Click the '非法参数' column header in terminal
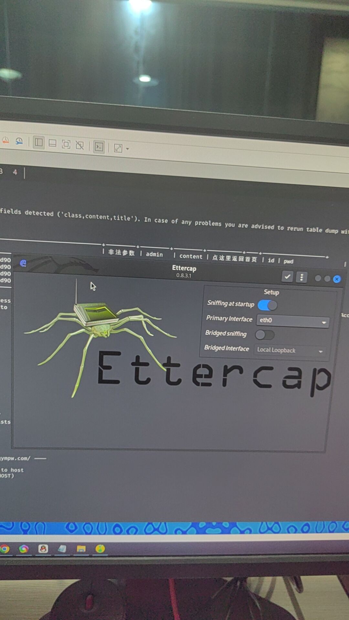The width and height of the screenshot is (349, 620). (x=121, y=252)
